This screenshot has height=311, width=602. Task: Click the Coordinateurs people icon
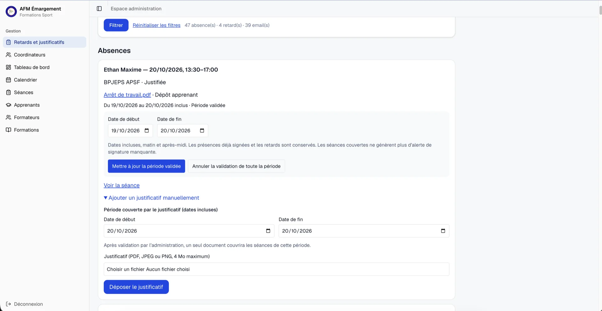click(8, 55)
